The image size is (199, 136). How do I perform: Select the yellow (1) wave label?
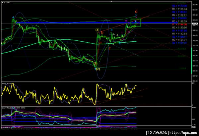pos(95,63)
